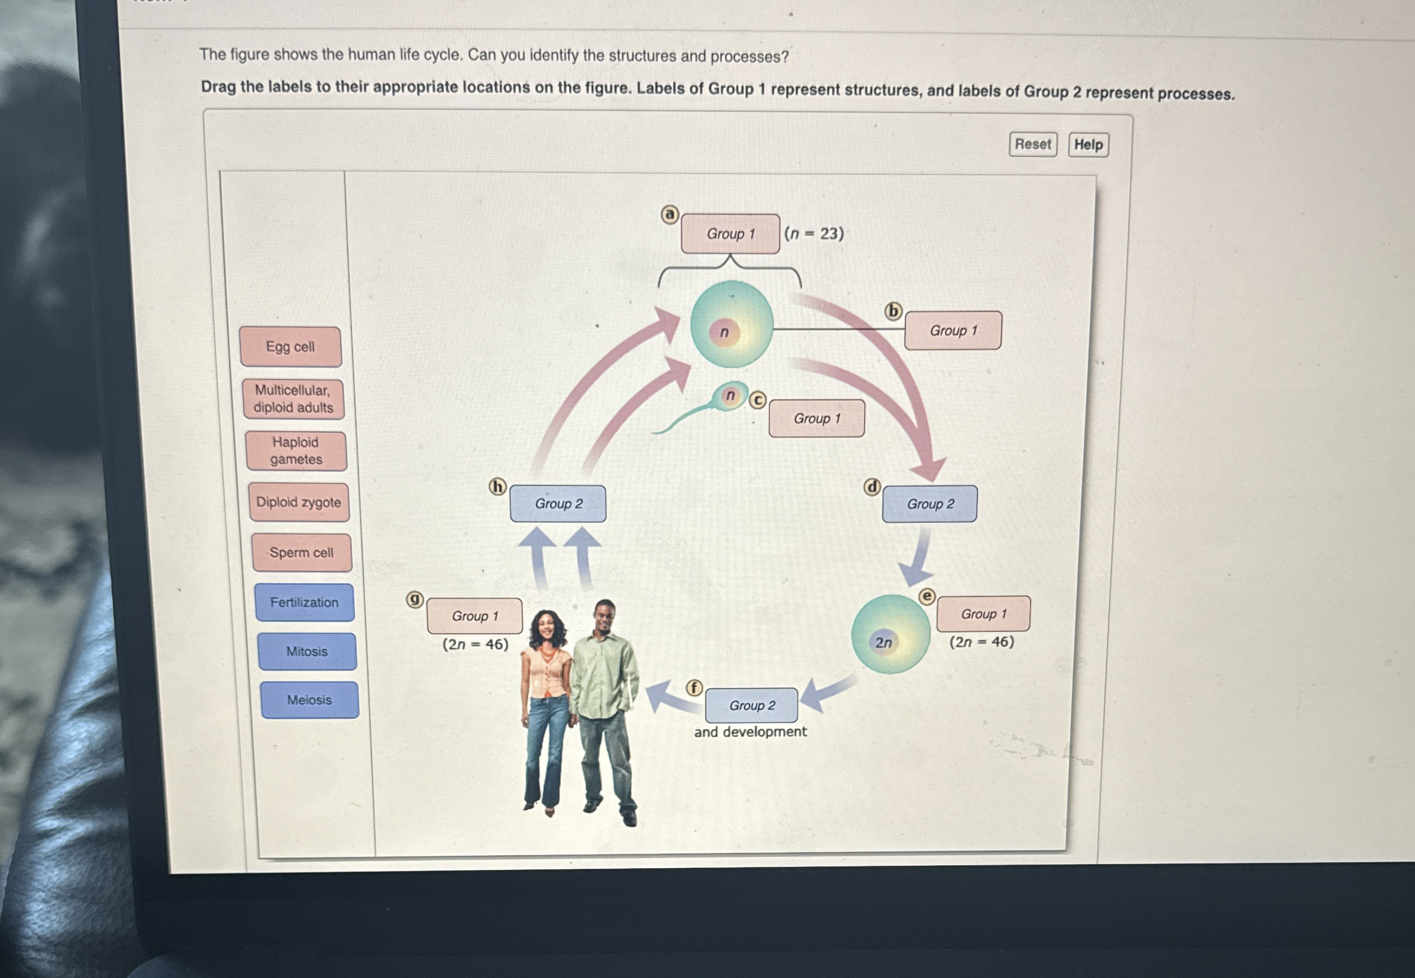Click the Help button
Screen dimensions: 1415x978
tap(1088, 145)
